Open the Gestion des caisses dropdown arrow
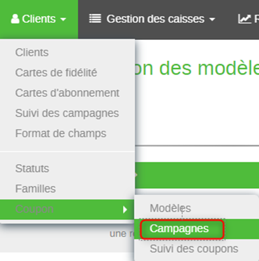The width and height of the screenshot is (259, 261). pyautogui.click(x=212, y=20)
